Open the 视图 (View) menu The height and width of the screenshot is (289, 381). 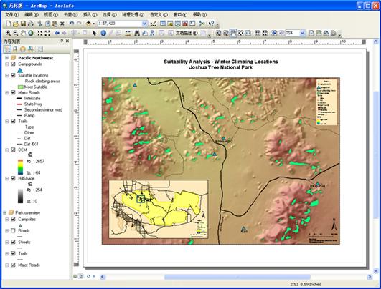click(51, 15)
